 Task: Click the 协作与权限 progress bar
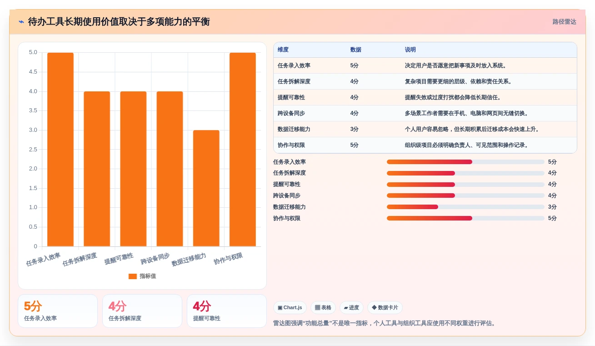(465, 218)
